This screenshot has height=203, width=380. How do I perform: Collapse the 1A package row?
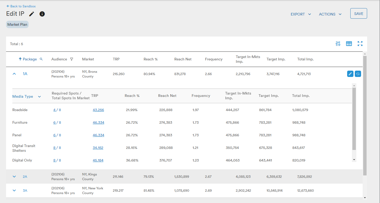pos(14,74)
